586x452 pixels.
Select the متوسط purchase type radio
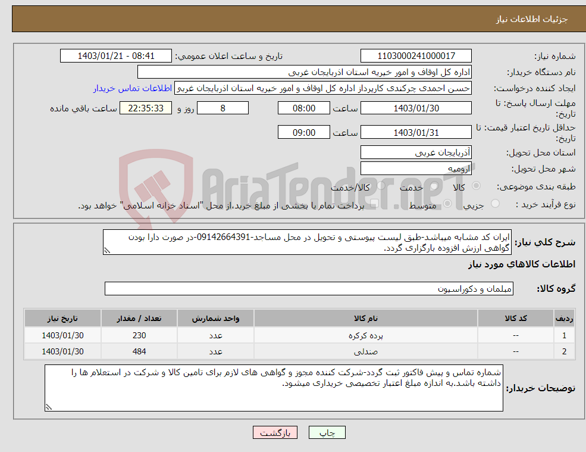point(447,204)
